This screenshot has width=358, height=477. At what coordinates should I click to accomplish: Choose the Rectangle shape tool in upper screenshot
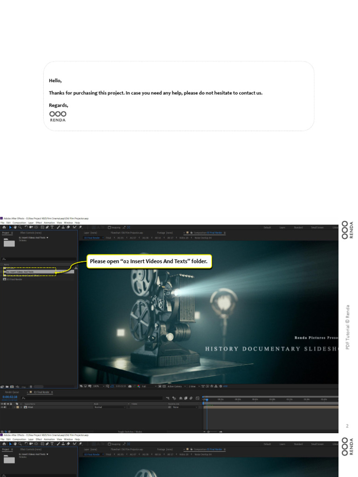[42, 227]
